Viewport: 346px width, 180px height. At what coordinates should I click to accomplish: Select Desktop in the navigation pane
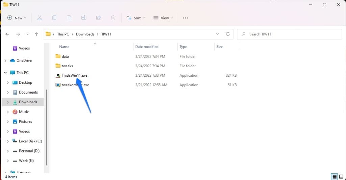point(25,82)
